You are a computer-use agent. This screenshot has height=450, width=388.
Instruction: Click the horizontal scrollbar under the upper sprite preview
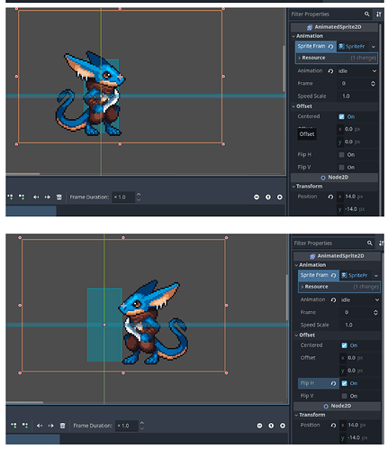[23, 174]
